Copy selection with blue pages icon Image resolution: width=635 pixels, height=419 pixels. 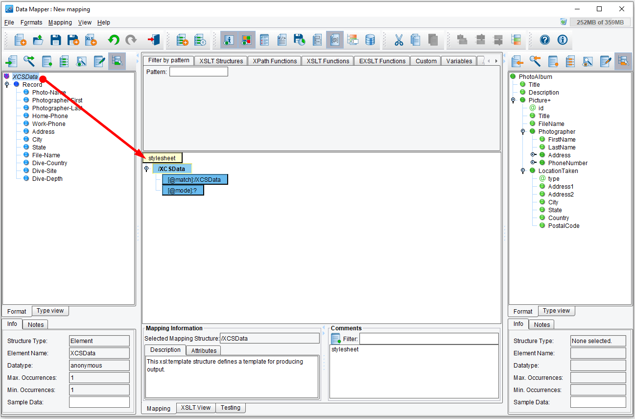coord(416,40)
